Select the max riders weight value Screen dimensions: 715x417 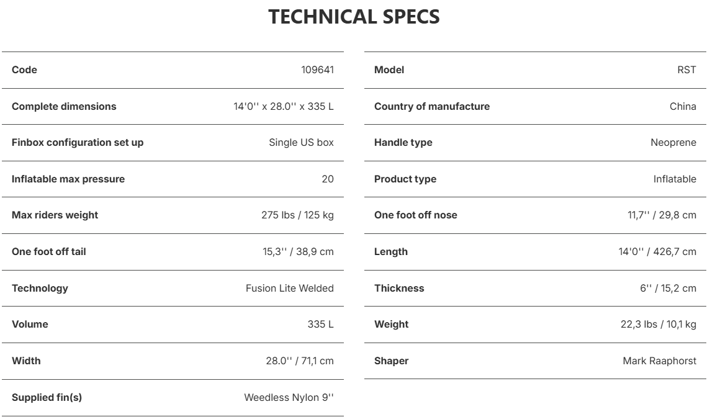point(297,215)
